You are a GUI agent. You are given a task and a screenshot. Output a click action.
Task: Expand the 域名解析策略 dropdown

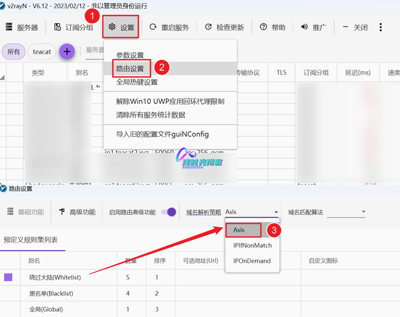(x=276, y=212)
